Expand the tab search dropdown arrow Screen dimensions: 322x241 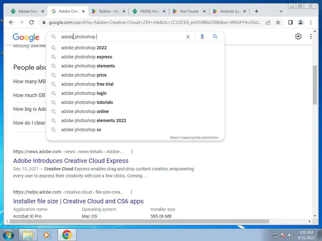(x=281, y=11)
